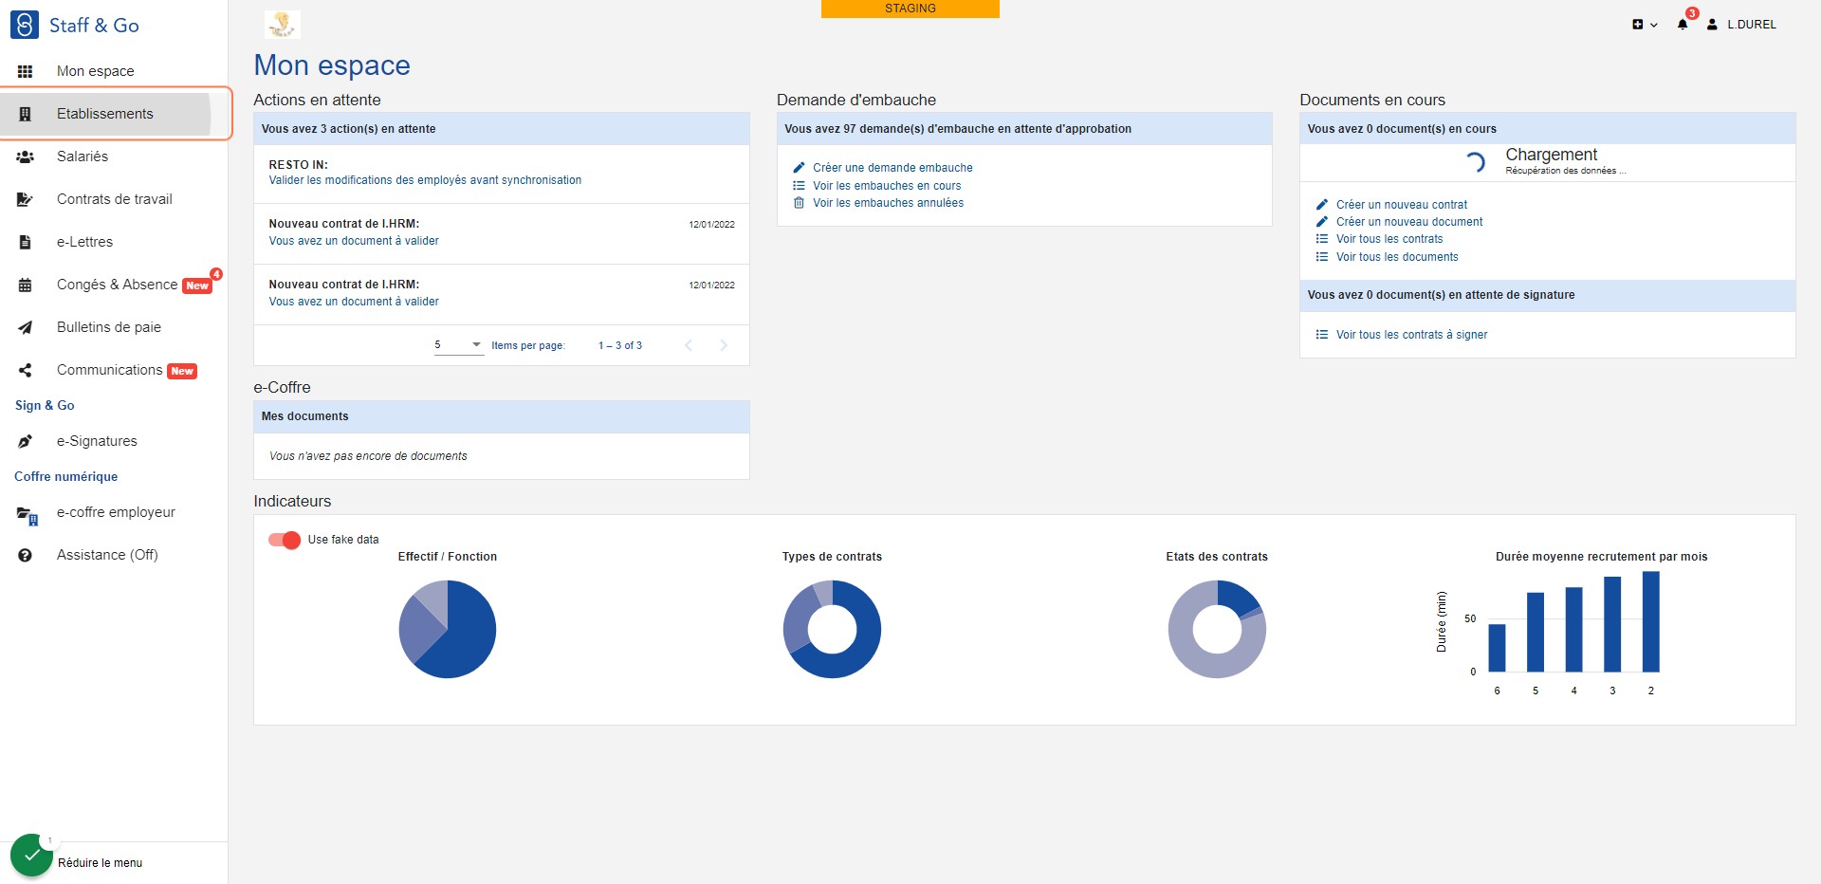Click the Assistance question mark icon
Screen dimensions: 1821x884
pyautogui.click(x=26, y=555)
